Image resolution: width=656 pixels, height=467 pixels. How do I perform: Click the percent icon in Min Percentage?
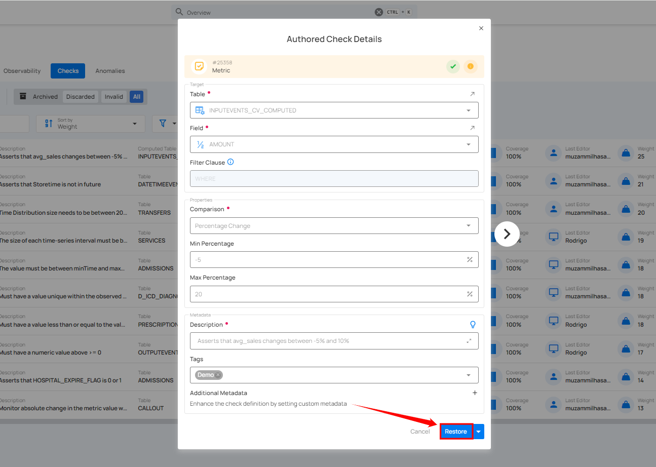(470, 260)
